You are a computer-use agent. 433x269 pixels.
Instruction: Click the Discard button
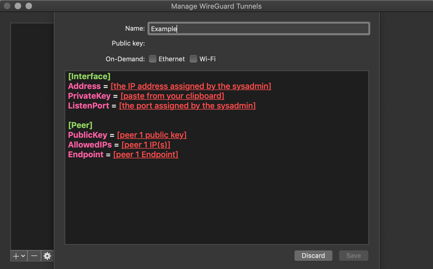click(313, 256)
